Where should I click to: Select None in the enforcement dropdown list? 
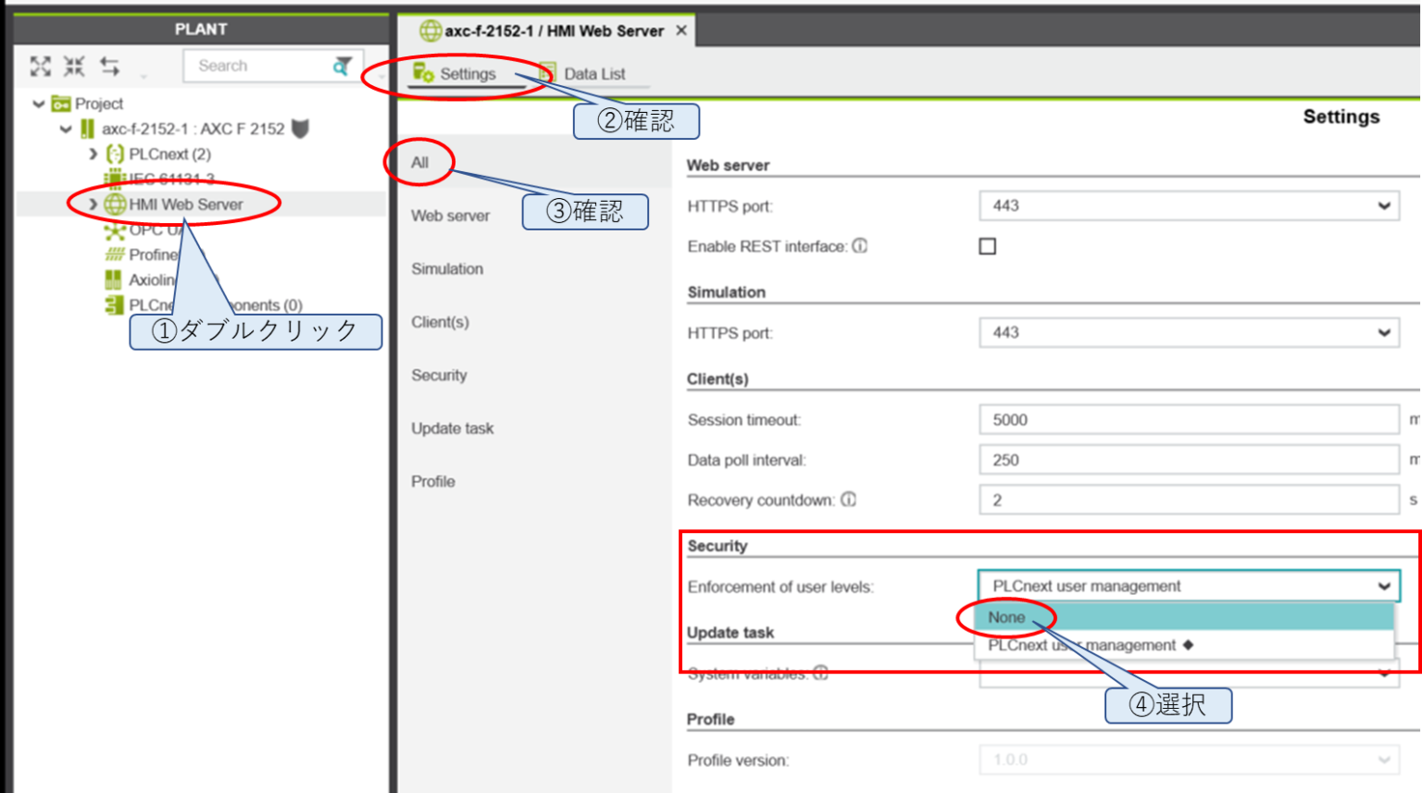tap(1006, 617)
